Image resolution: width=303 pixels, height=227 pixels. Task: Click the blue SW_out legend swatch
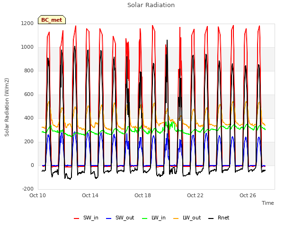tap(109, 218)
